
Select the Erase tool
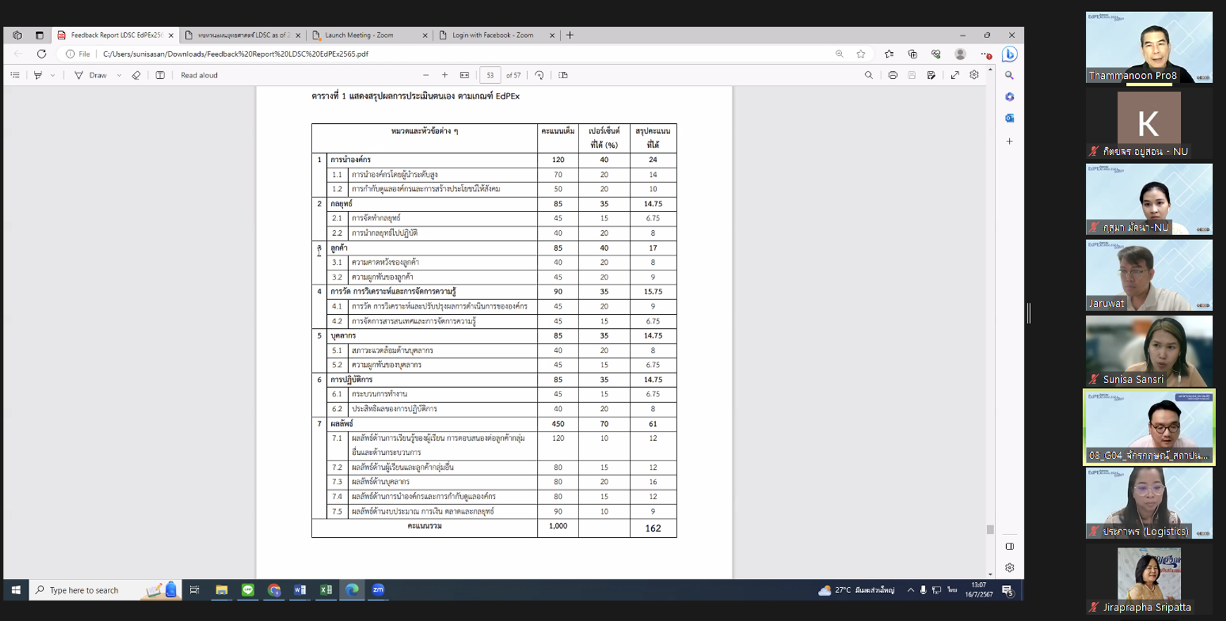click(x=136, y=75)
